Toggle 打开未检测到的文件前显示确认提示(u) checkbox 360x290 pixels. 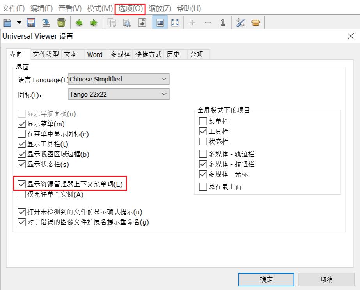21,212
